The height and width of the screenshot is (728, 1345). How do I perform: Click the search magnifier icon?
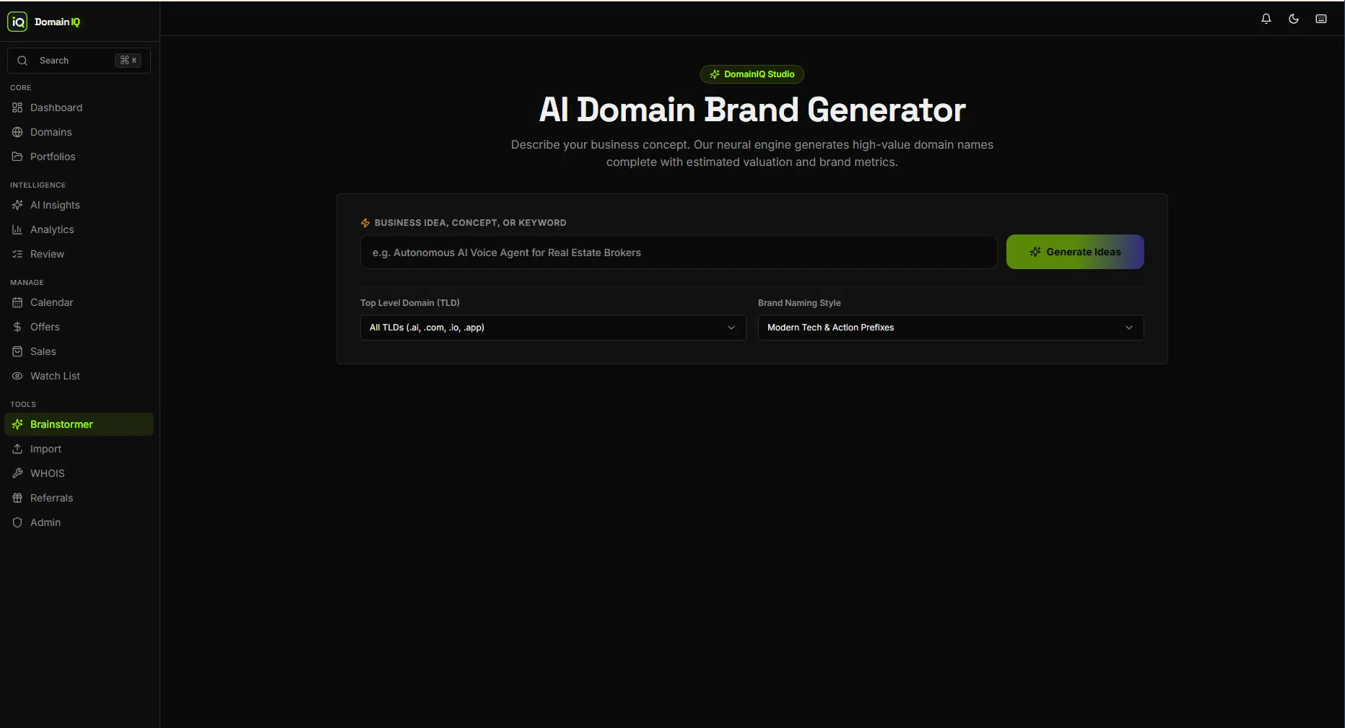(22, 61)
